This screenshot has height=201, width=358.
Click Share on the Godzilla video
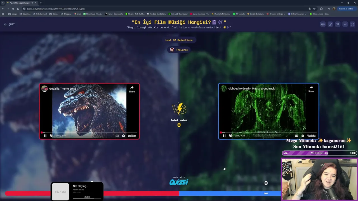(x=132, y=89)
